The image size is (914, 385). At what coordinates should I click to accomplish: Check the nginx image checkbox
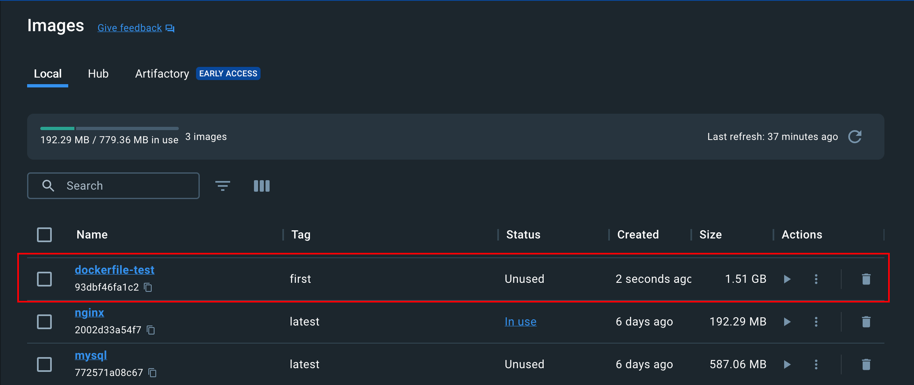[x=44, y=322]
